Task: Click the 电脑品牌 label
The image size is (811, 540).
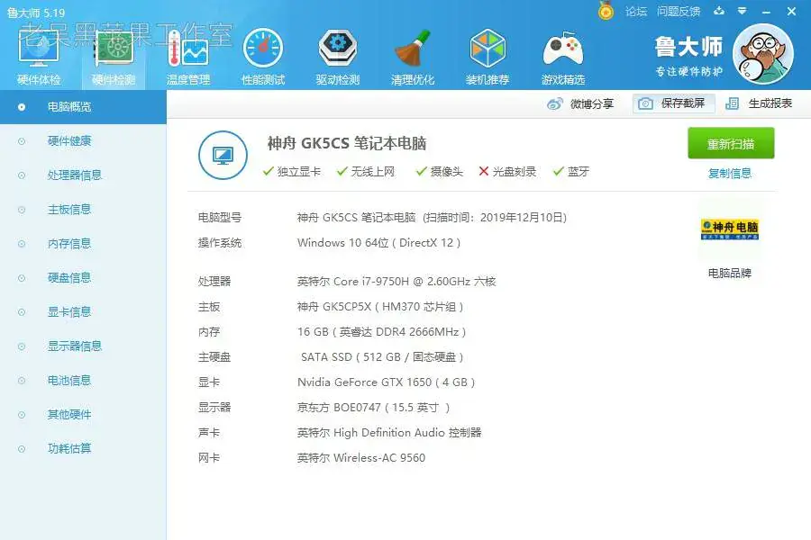Action: (730, 274)
